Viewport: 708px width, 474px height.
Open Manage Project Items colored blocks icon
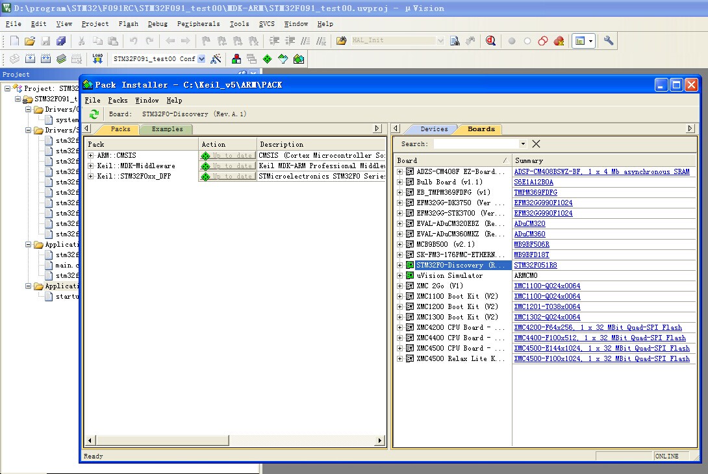click(236, 58)
